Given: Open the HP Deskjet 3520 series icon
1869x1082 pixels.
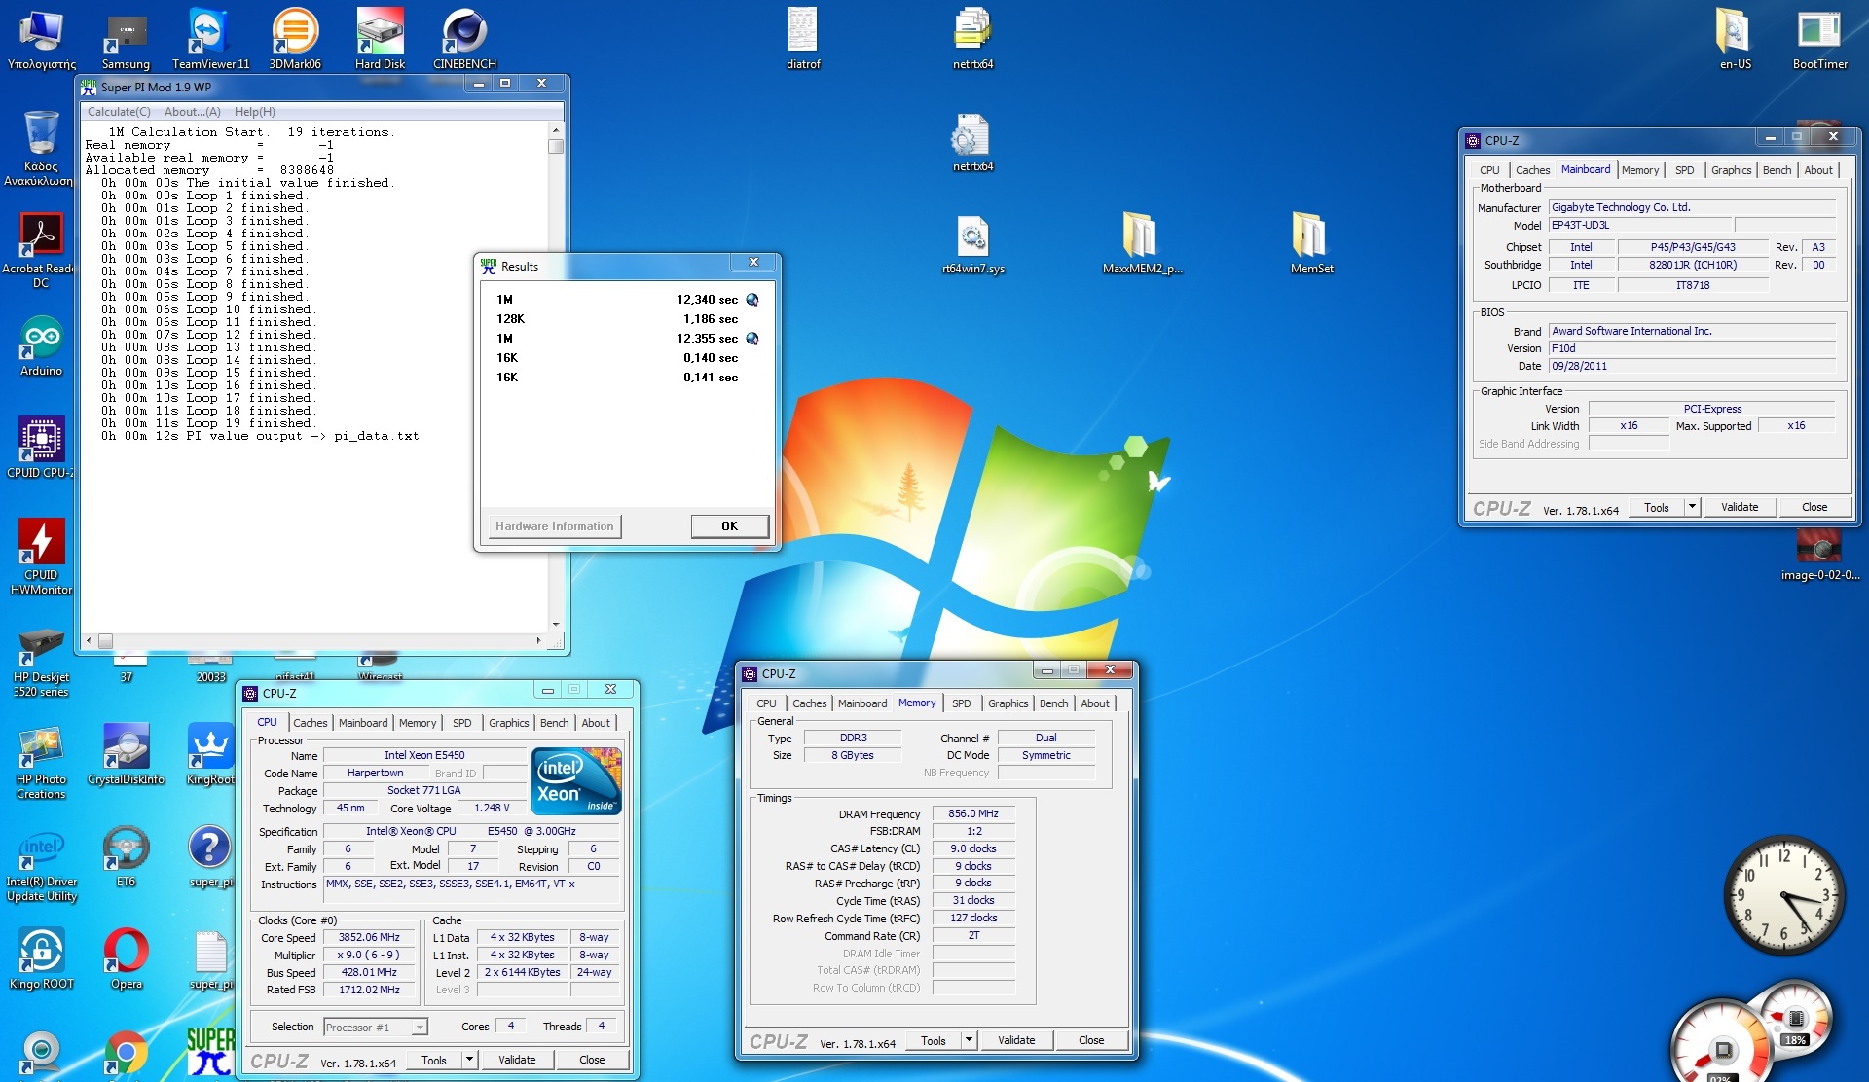Looking at the screenshot, I should tap(41, 664).
